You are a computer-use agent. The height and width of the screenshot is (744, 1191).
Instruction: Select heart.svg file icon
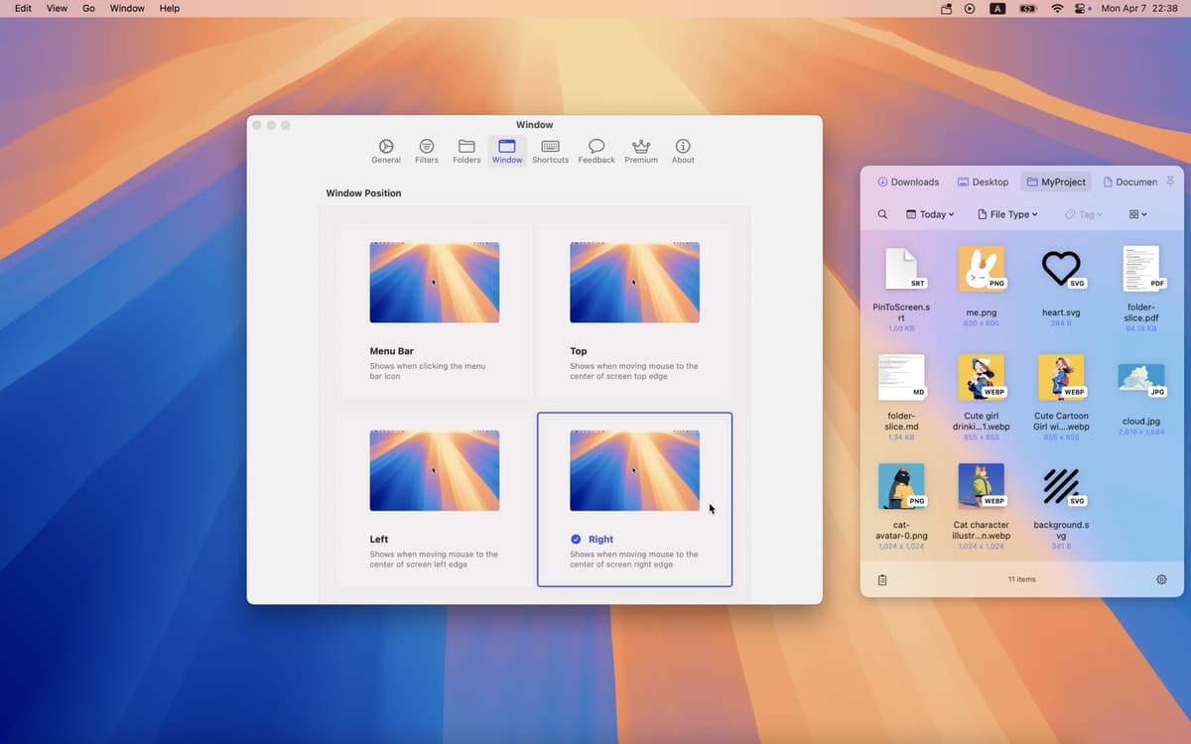[1061, 269]
